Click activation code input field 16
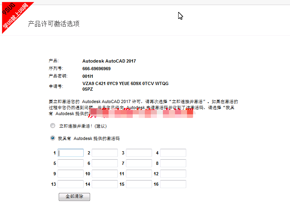 pyautogui.click(x=173, y=184)
